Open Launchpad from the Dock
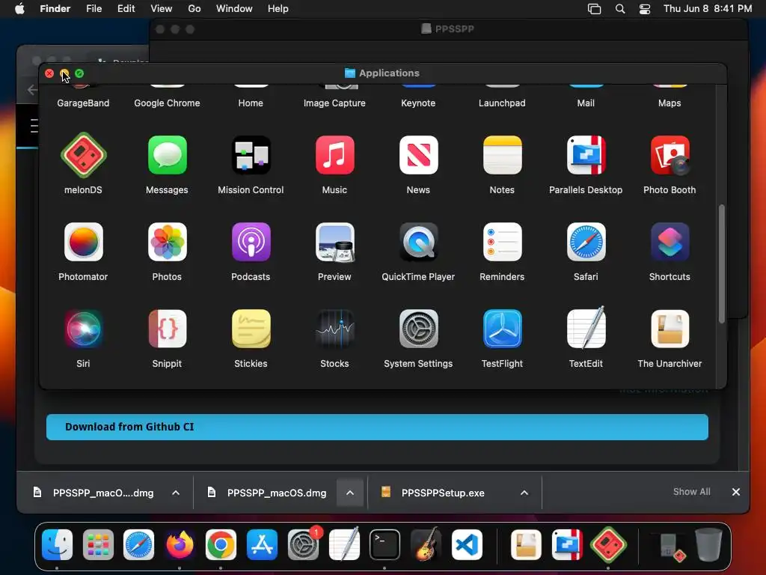The image size is (766, 575). [x=98, y=544]
